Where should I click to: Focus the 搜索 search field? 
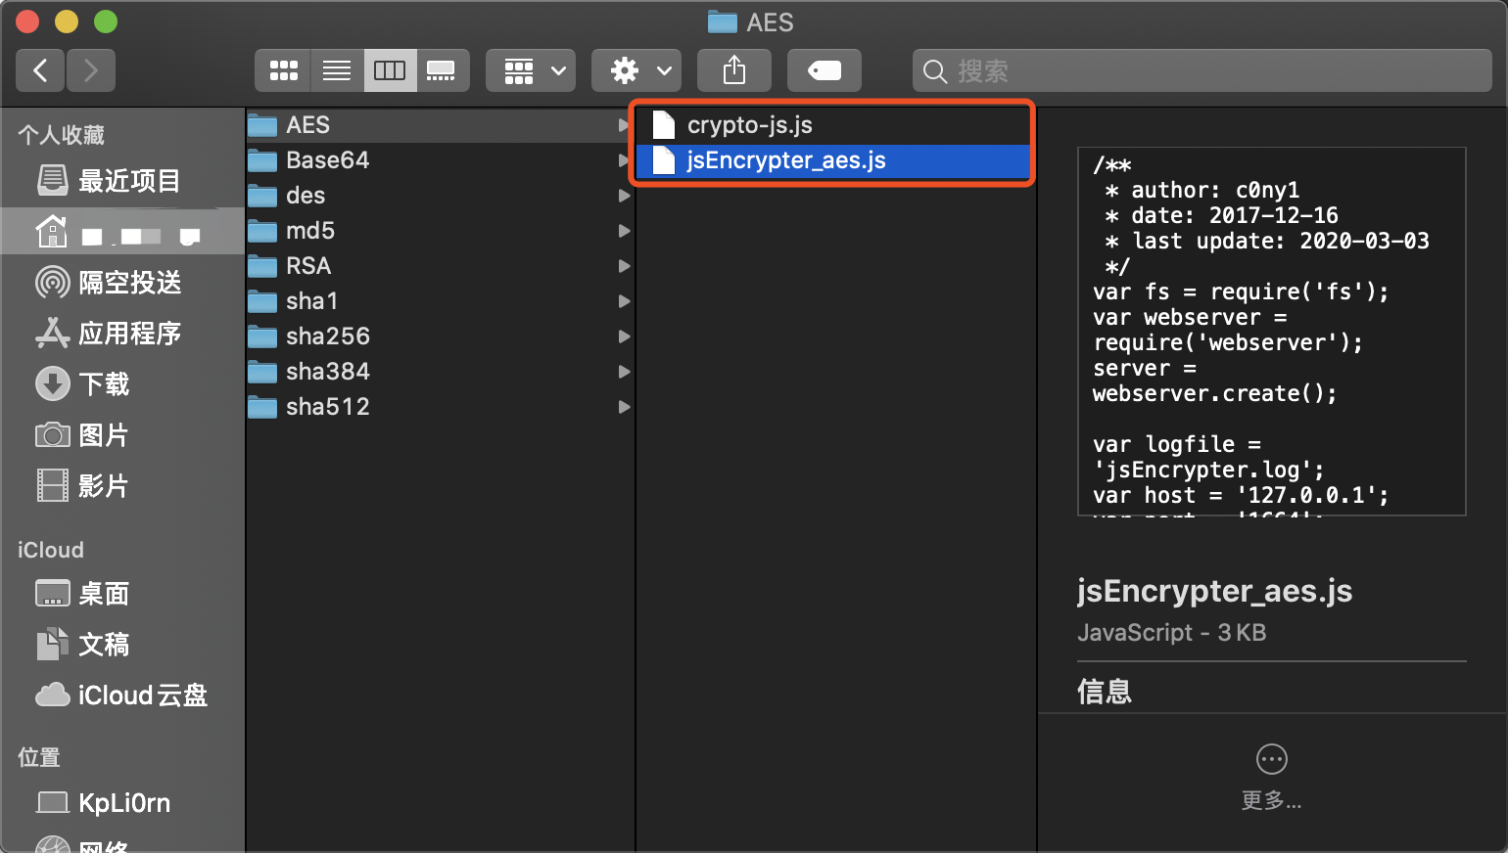coord(1202,70)
